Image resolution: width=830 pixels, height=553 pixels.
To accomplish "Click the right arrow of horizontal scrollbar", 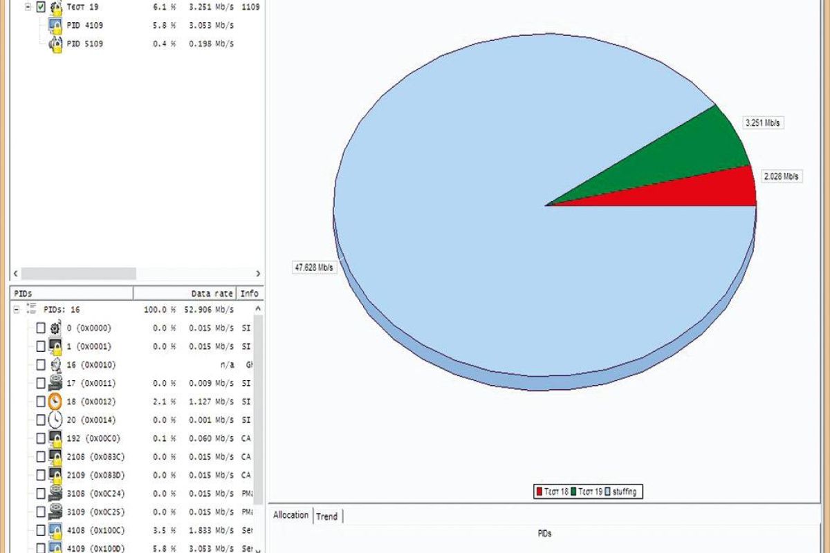I will pyautogui.click(x=258, y=274).
